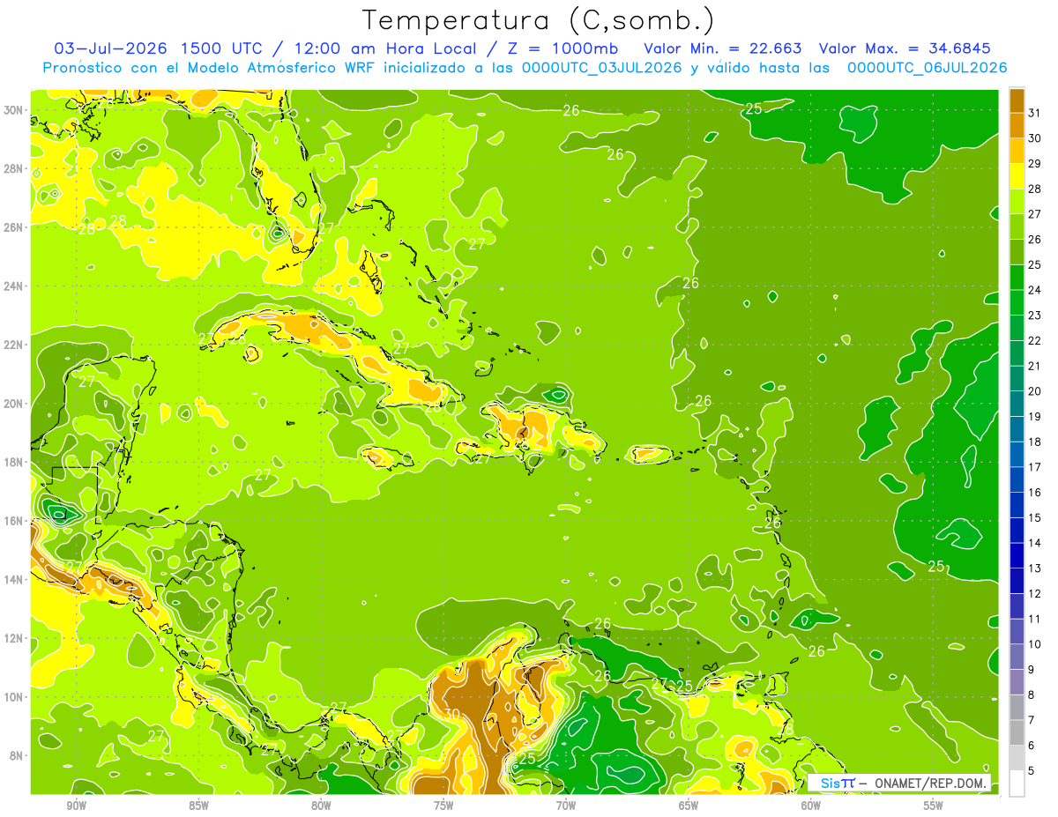Click the colorbar legend value 22
The height and width of the screenshot is (817, 1058).
(x=1035, y=341)
